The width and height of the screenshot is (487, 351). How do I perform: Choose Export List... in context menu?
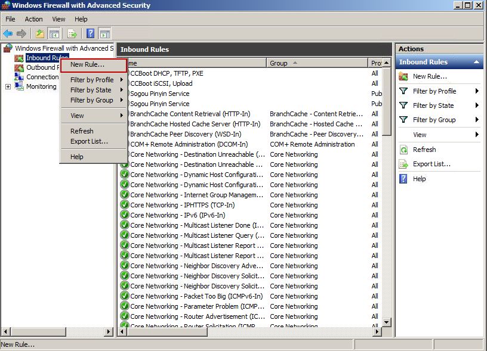click(x=94, y=141)
